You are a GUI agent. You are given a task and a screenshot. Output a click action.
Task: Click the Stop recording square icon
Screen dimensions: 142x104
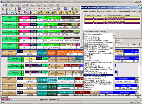pyautogui.click(x=48, y=9)
